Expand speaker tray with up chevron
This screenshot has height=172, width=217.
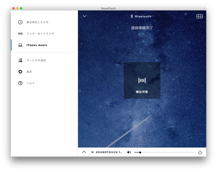pyautogui.click(x=84, y=152)
